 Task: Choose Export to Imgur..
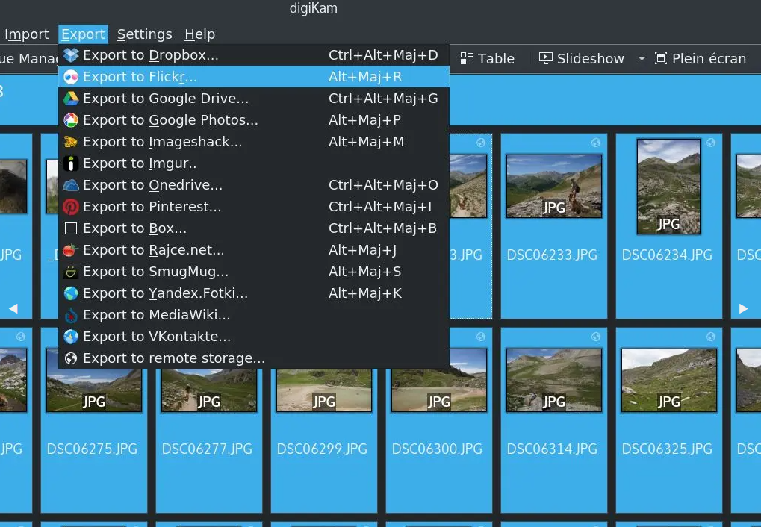pyautogui.click(x=254, y=163)
